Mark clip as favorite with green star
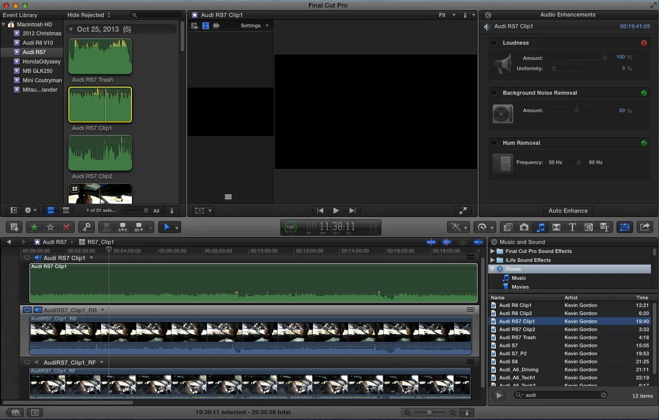This screenshot has width=659, height=420. [34, 227]
